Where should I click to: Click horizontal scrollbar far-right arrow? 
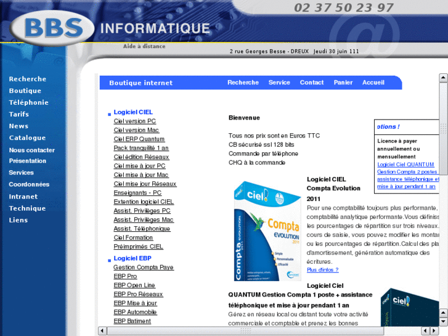pyautogui.click(x=434, y=331)
